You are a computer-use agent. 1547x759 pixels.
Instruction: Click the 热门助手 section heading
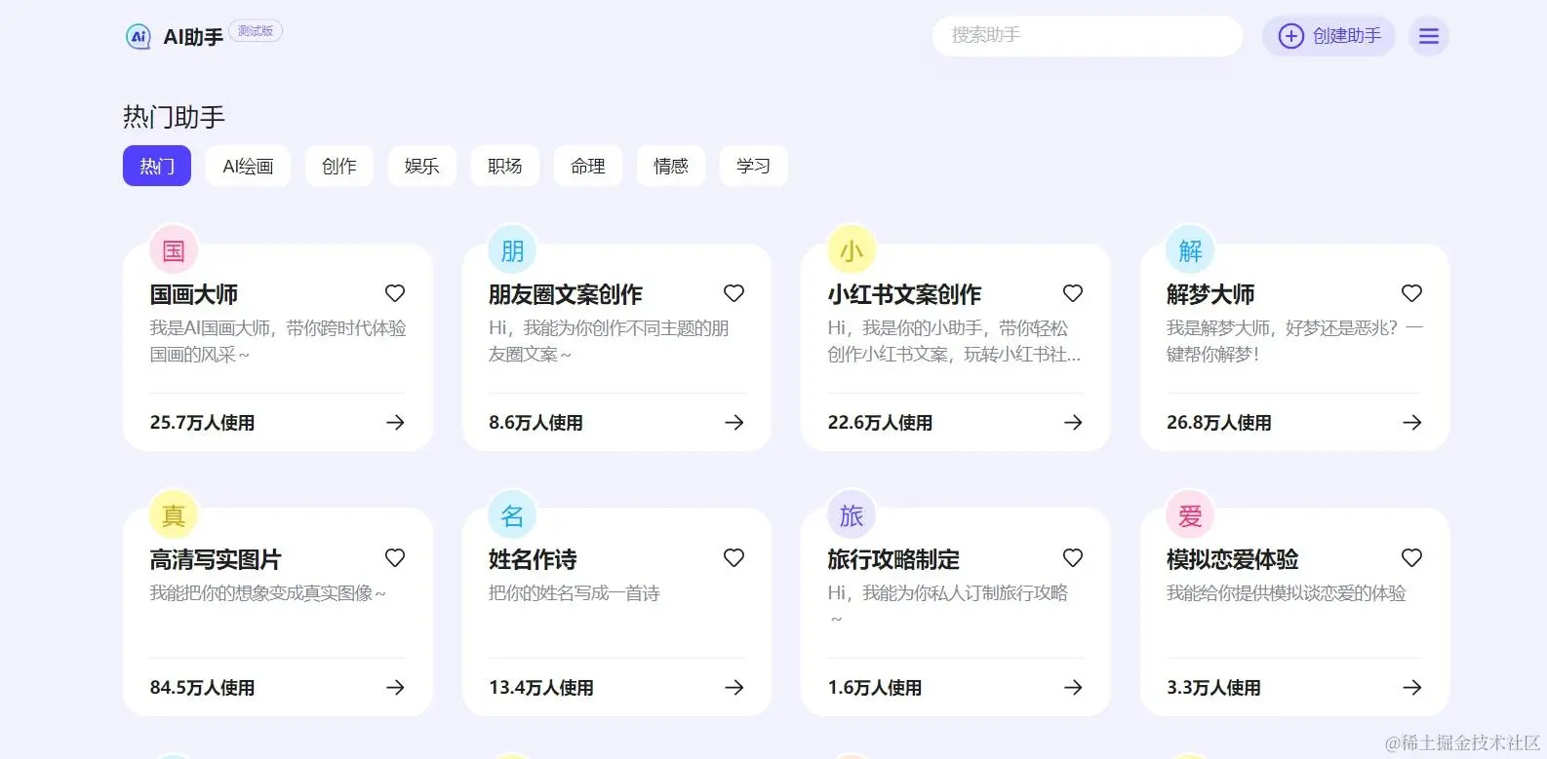coord(174,117)
